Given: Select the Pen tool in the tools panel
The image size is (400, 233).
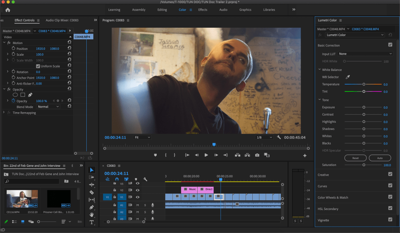Looking at the screenshot, I should (x=92, y=207).
